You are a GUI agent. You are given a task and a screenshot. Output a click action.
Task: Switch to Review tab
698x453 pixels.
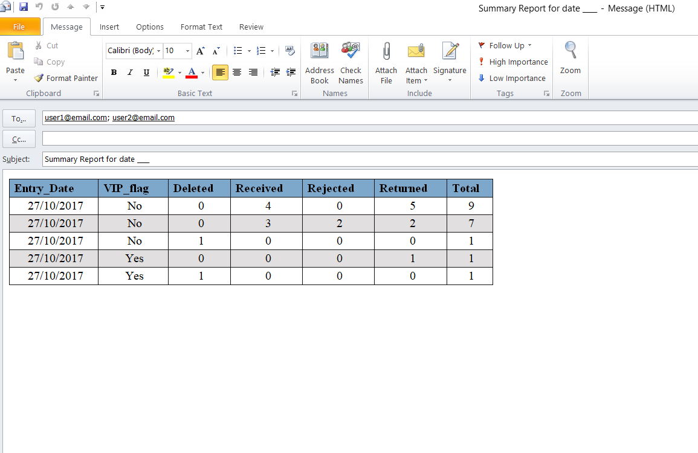(251, 27)
